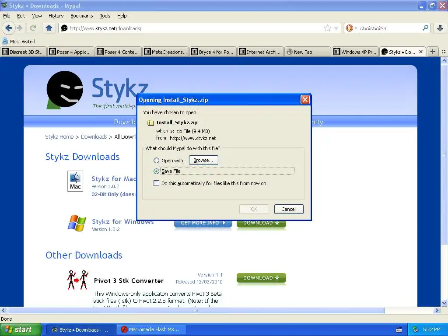
Task: Switch to the Poser 4 Applic... tab
Action: click(70, 52)
